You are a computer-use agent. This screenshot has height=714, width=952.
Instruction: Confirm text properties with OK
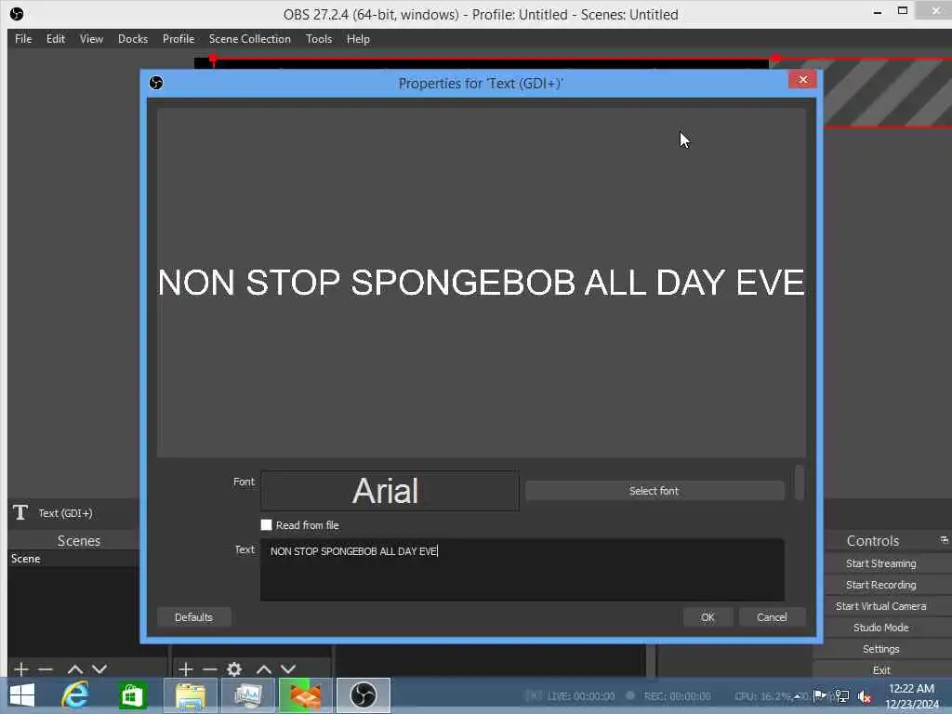coord(707,617)
